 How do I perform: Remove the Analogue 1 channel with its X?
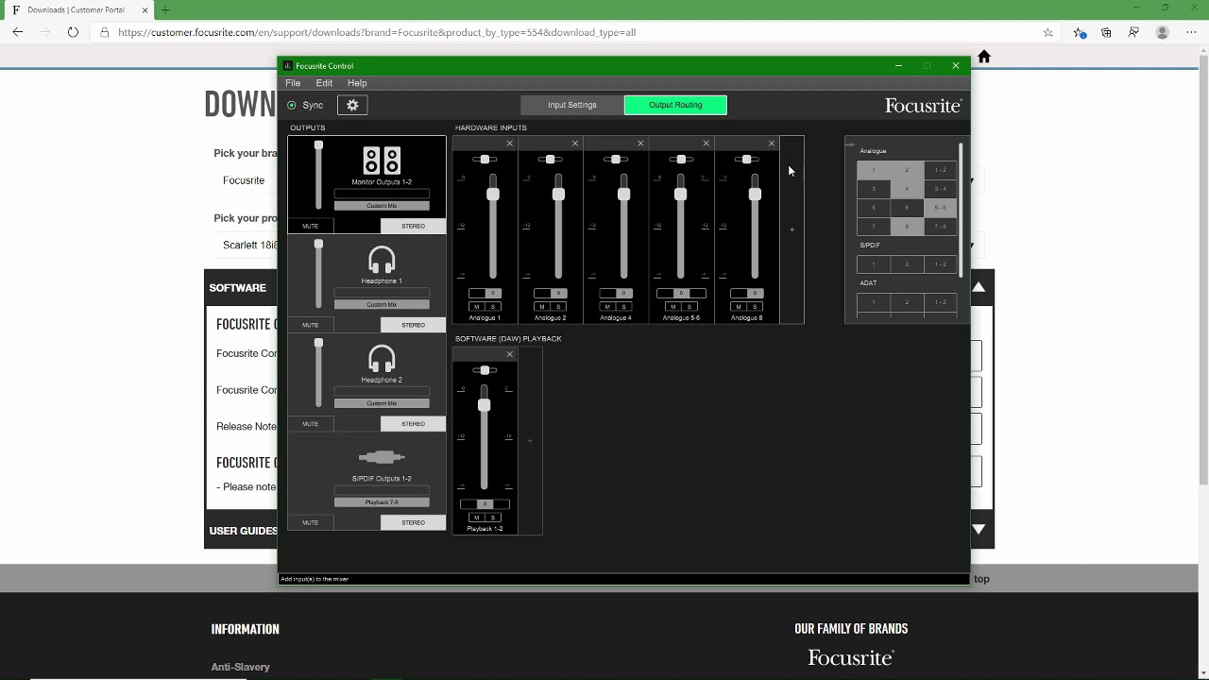(509, 144)
